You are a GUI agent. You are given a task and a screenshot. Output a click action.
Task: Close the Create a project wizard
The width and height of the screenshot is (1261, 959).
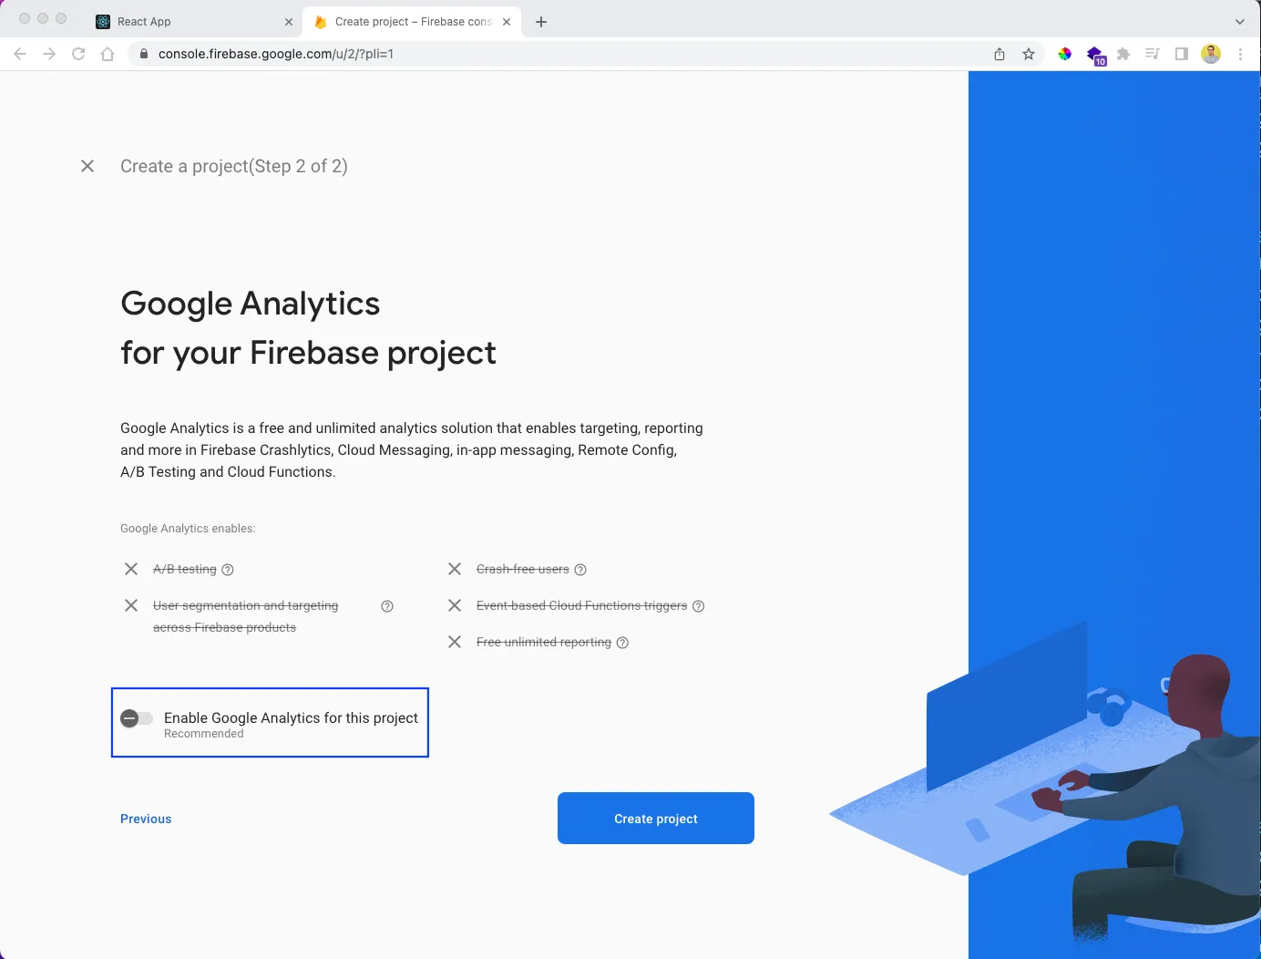tap(87, 166)
